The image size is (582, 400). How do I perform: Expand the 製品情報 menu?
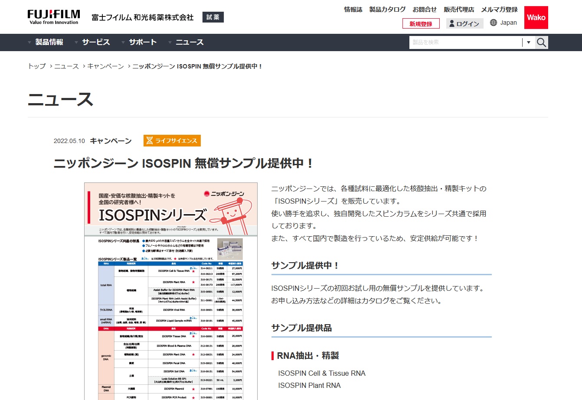pos(46,42)
